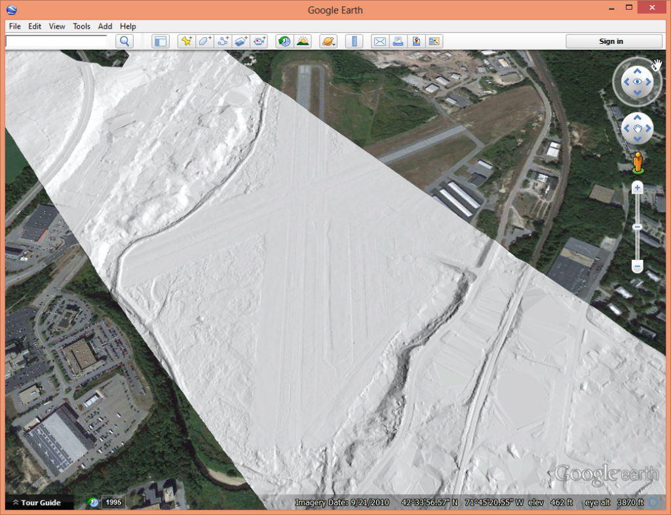Toggle the sidebar panel visibility

161,41
